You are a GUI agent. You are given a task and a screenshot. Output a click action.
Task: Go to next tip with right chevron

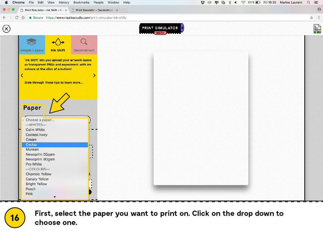point(94,76)
